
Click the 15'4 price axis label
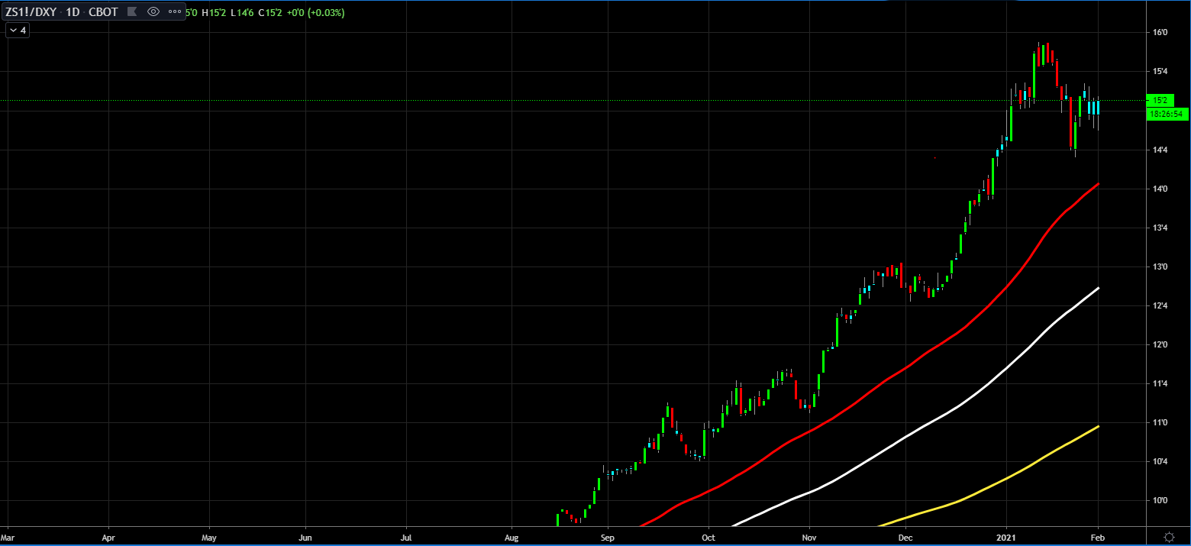pyautogui.click(x=1160, y=71)
